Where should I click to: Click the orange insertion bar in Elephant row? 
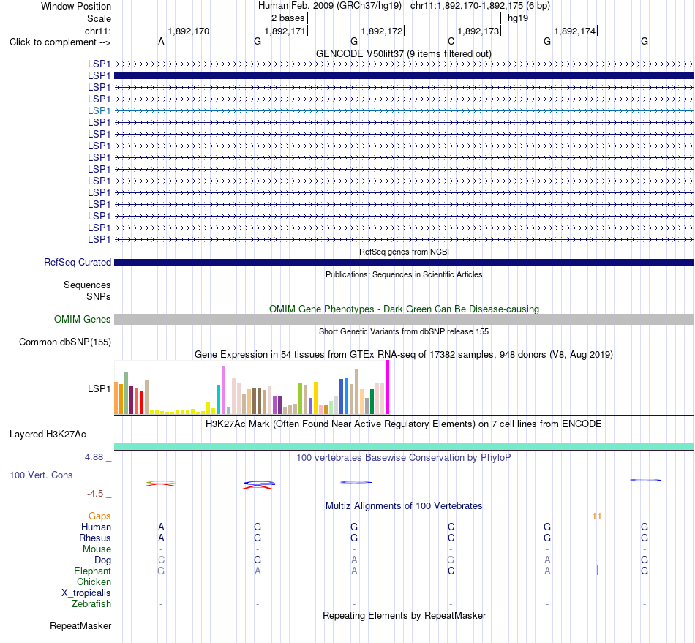point(597,571)
